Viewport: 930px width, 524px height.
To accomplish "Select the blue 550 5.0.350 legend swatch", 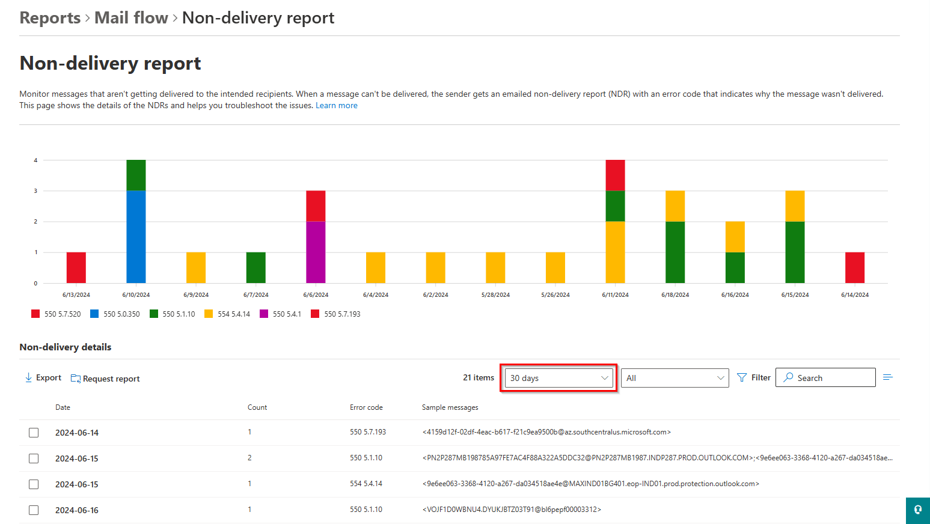I will click(x=94, y=313).
